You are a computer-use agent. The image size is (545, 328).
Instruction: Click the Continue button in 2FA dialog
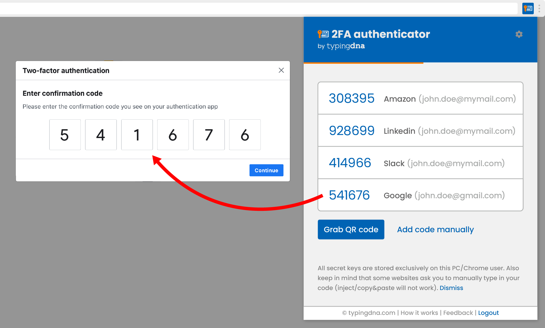(x=266, y=170)
